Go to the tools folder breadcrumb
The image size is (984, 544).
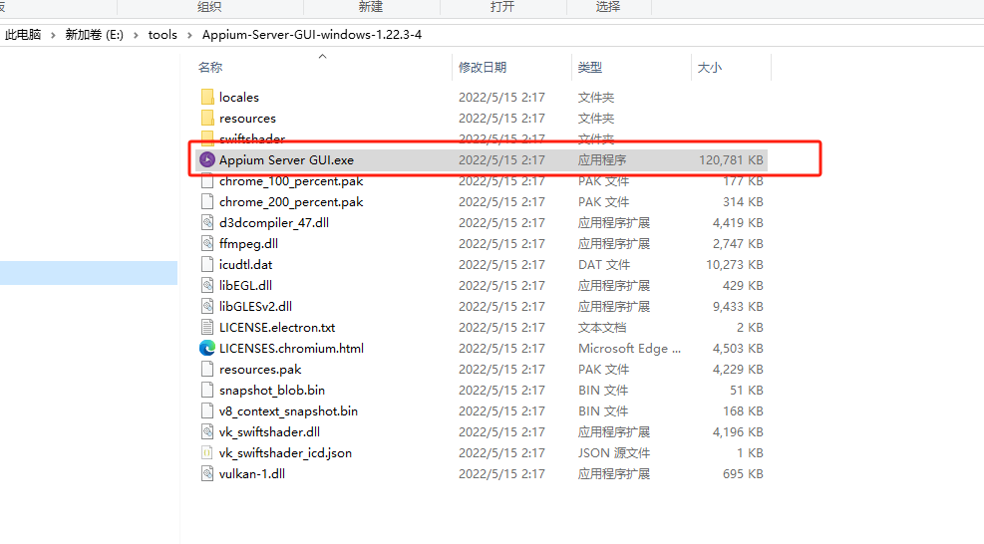(x=163, y=35)
